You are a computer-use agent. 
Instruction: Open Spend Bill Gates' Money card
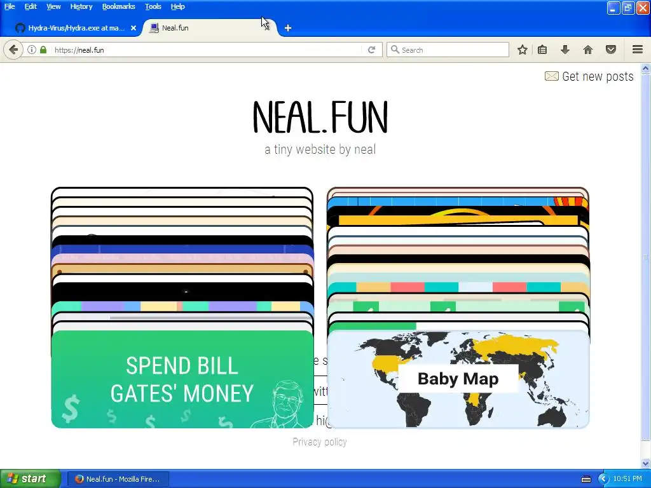(182, 379)
